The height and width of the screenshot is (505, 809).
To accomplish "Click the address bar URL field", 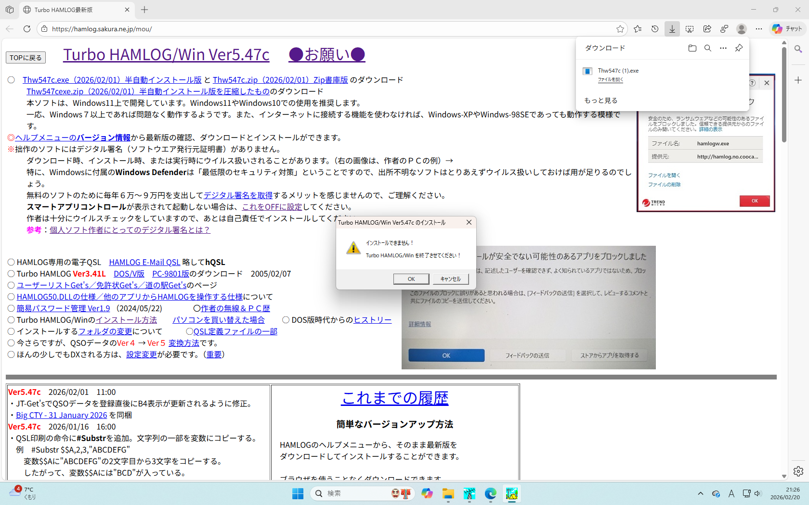I will [327, 29].
